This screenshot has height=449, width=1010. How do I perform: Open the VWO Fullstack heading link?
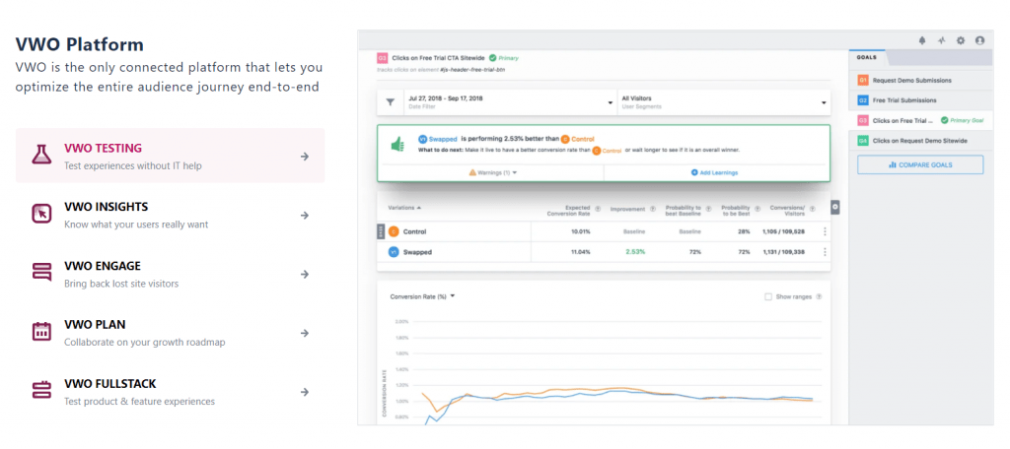(110, 384)
